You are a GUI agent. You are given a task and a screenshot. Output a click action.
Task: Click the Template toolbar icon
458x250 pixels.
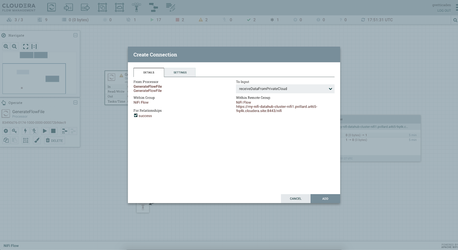pos(153,7)
